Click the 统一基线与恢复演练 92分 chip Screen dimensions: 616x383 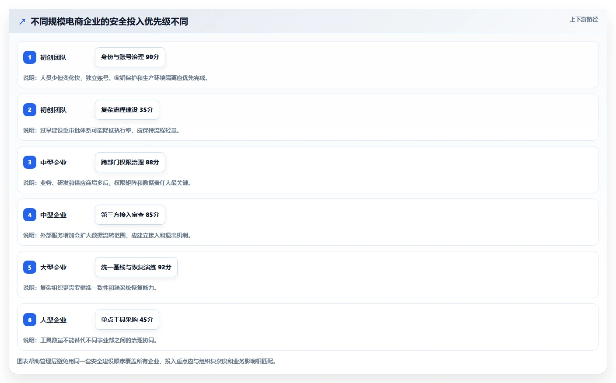click(136, 267)
